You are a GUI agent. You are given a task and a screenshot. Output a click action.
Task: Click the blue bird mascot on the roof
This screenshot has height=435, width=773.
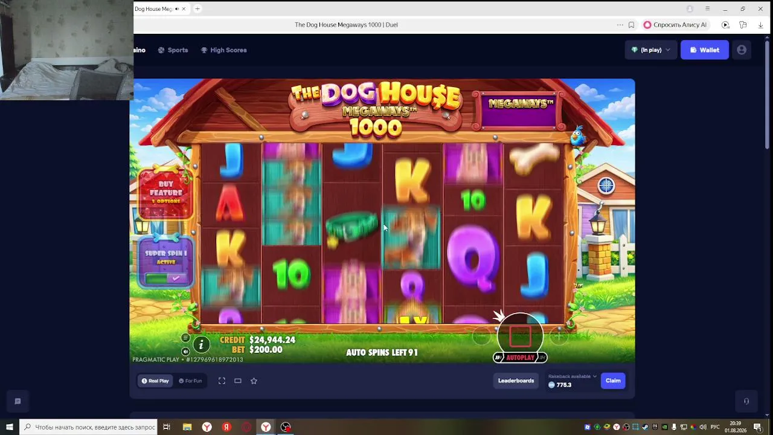pos(578,136)
